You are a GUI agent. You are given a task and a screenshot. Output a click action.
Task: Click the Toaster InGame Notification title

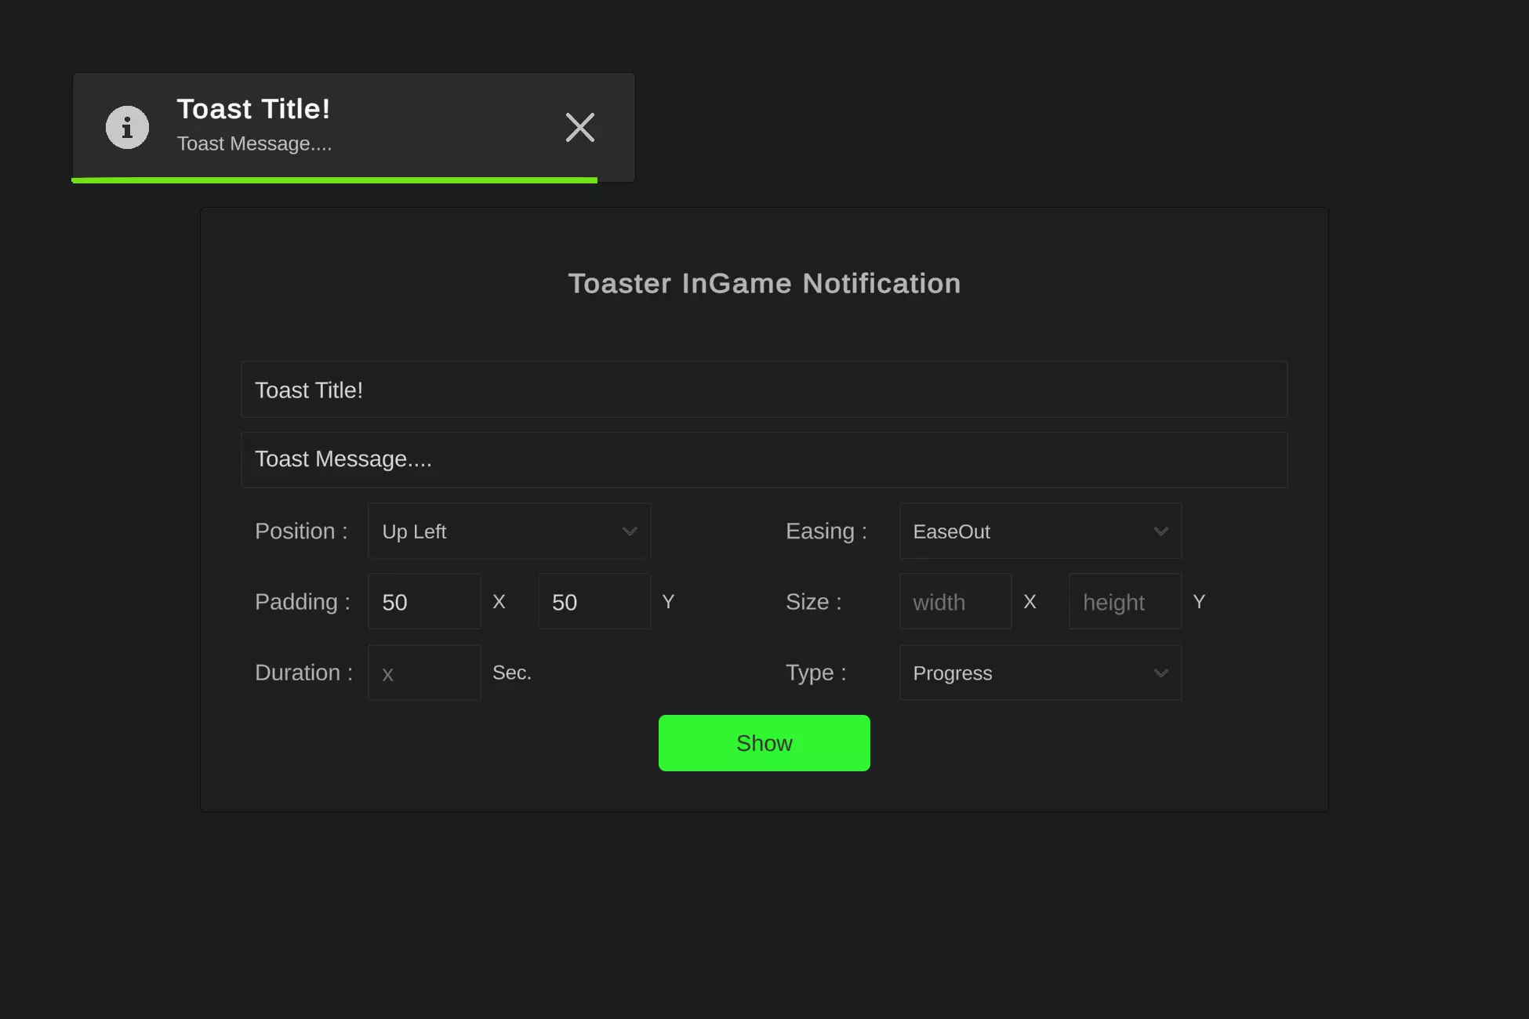[764, 283]
